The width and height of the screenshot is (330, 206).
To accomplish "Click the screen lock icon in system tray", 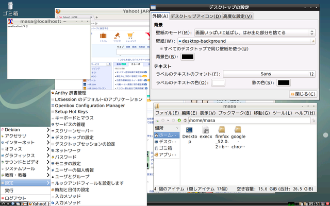I will tap(323, 204).
